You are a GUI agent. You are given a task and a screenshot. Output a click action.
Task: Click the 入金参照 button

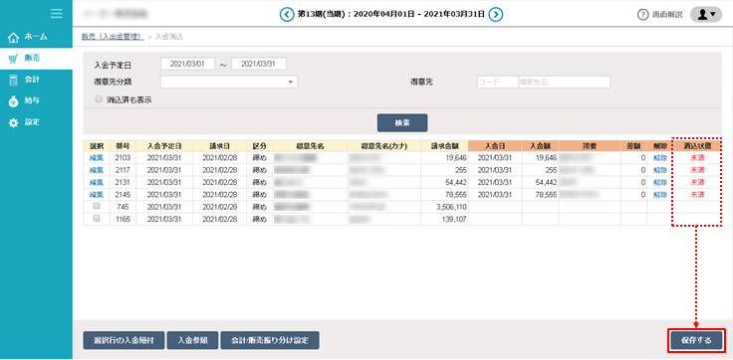pos(192,340)
